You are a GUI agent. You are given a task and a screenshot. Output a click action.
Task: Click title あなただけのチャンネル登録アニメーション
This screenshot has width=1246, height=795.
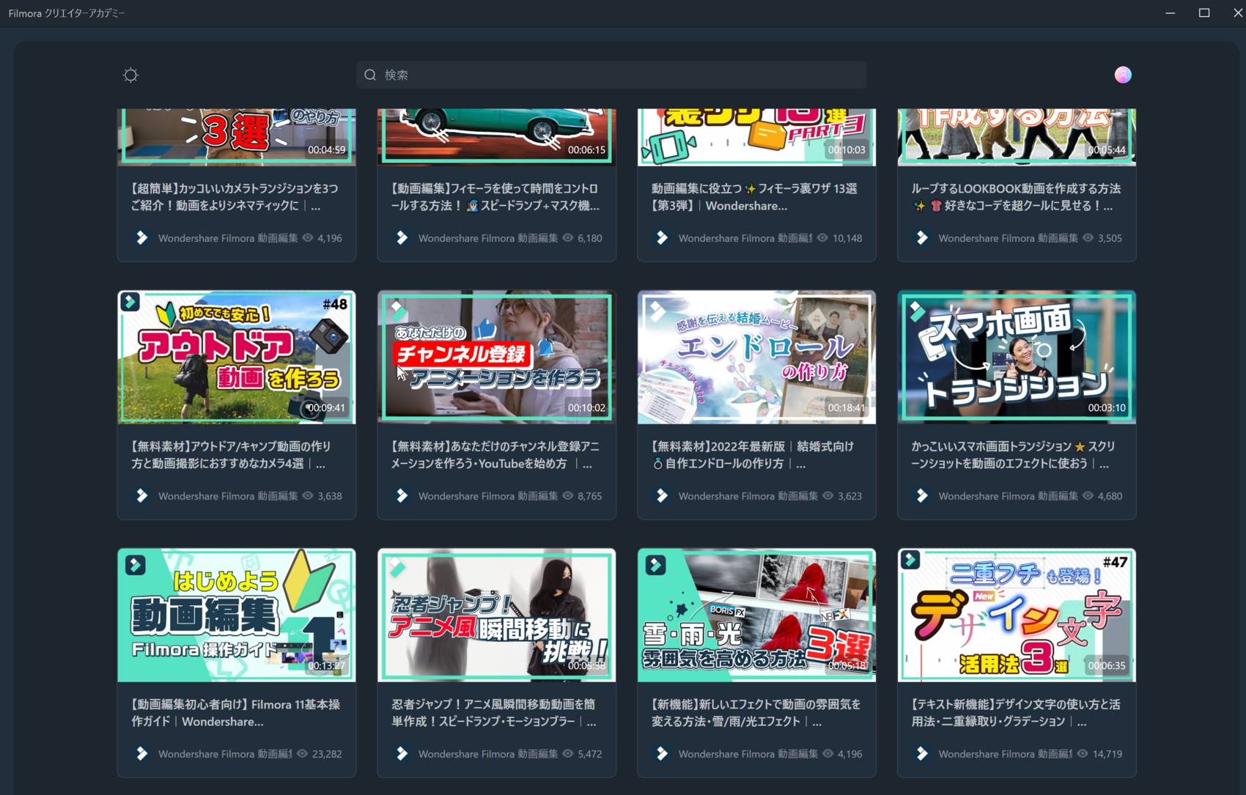[495, 455]
